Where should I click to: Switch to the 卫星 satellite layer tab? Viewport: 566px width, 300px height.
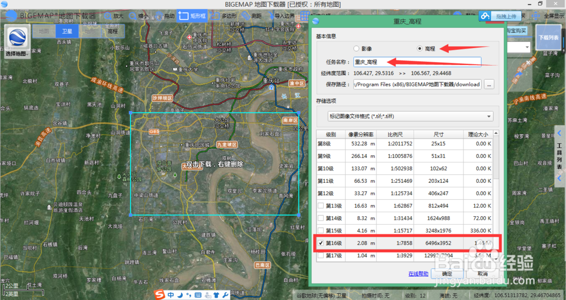(x=67, y=31)
